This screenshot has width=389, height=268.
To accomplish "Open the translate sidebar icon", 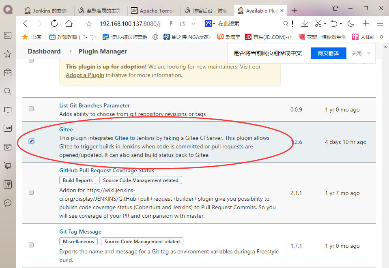I will pyautogui.click(x=8, y=184).
